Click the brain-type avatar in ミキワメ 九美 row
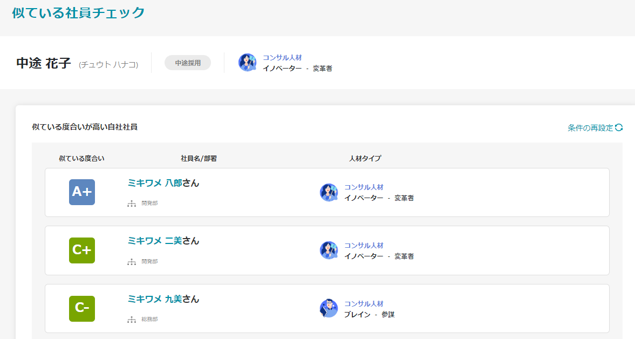Image resolution: width=635 pixels, height=339 pixels. coord(329,309)
